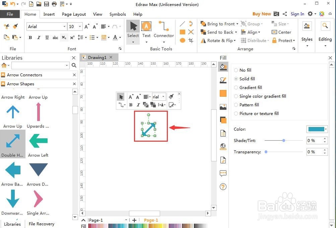Open the picture panel icon
This screenshot has height=228, width=336.
[x=223, y=107]
